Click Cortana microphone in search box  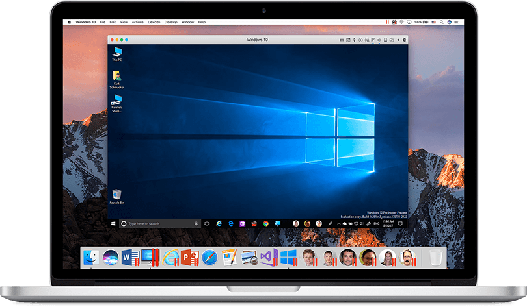tap(196, 223)
